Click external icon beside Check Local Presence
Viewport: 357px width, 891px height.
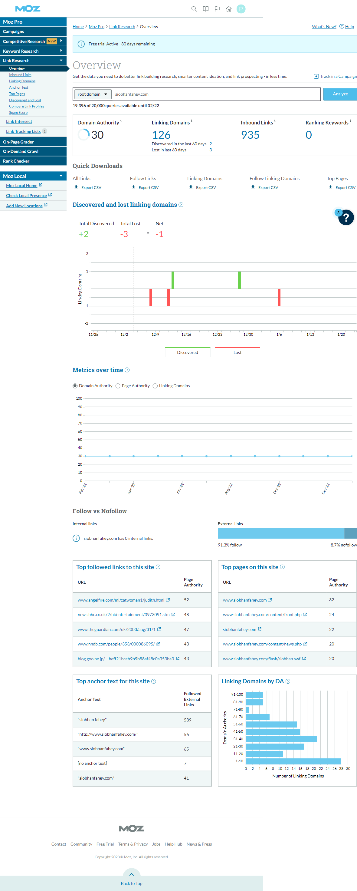pyautogui.click(x=50, y=195)
